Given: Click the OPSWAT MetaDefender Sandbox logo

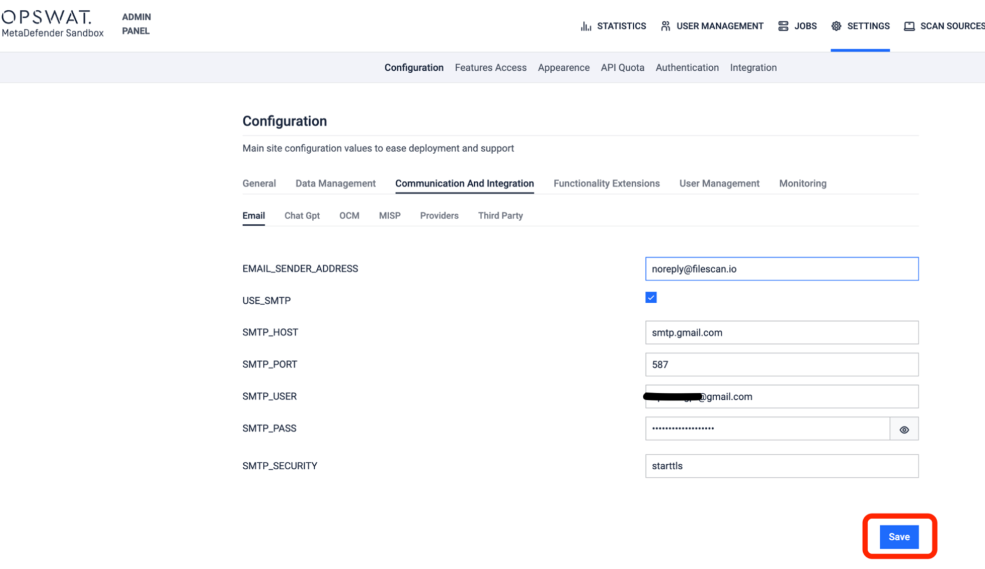Looking at the screenshot, I should [x=52, y=24].
